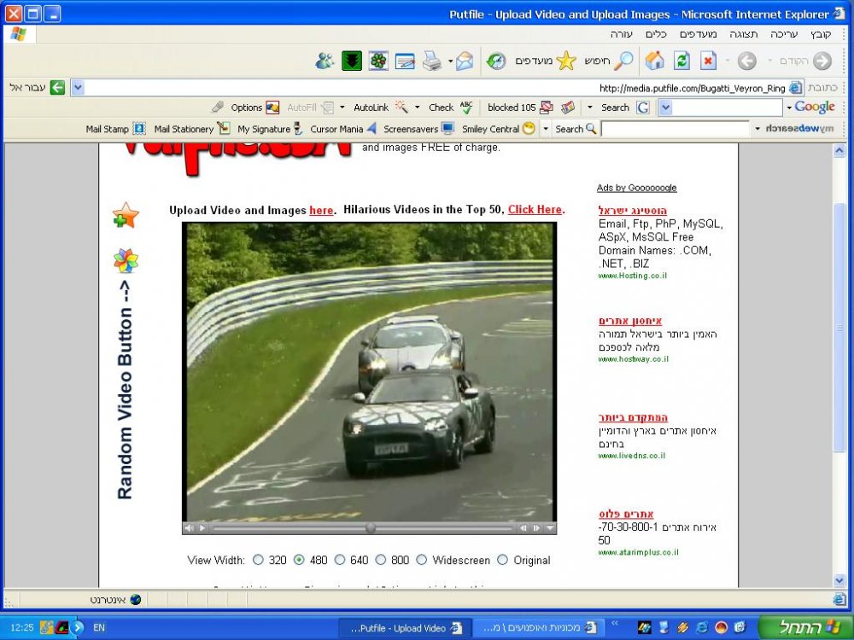This screenshot has height=640, width=854.
Task: Expand the address bar dropdown arrow
Action: [x=78, y=88]
